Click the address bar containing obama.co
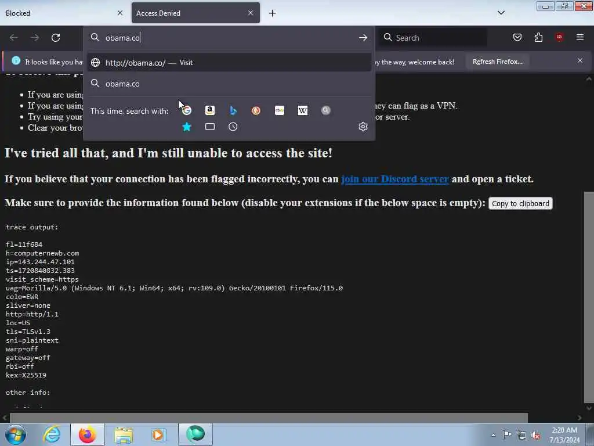 [x=227, y=38]
